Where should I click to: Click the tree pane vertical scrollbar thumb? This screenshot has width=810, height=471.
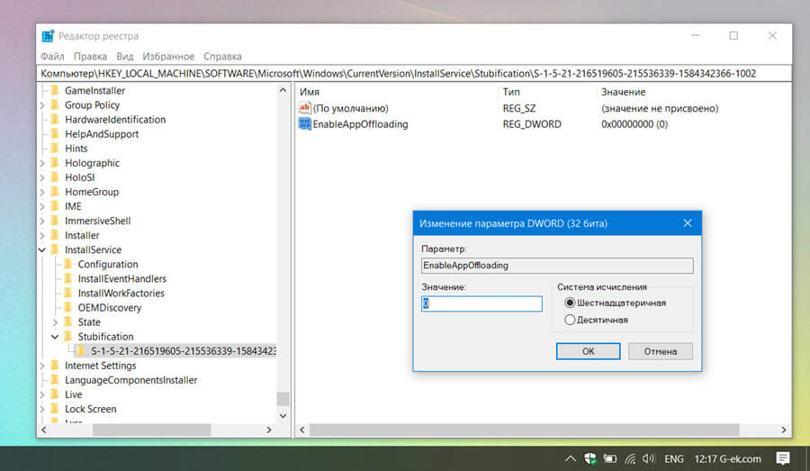point(283,399)
